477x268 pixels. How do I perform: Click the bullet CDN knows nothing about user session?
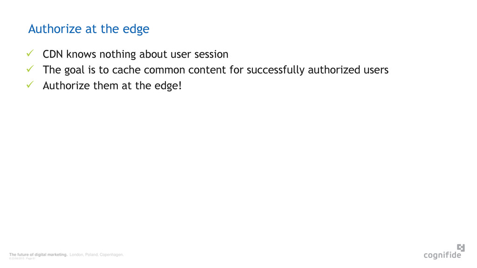pyautogui.click(x=136, y=54)
